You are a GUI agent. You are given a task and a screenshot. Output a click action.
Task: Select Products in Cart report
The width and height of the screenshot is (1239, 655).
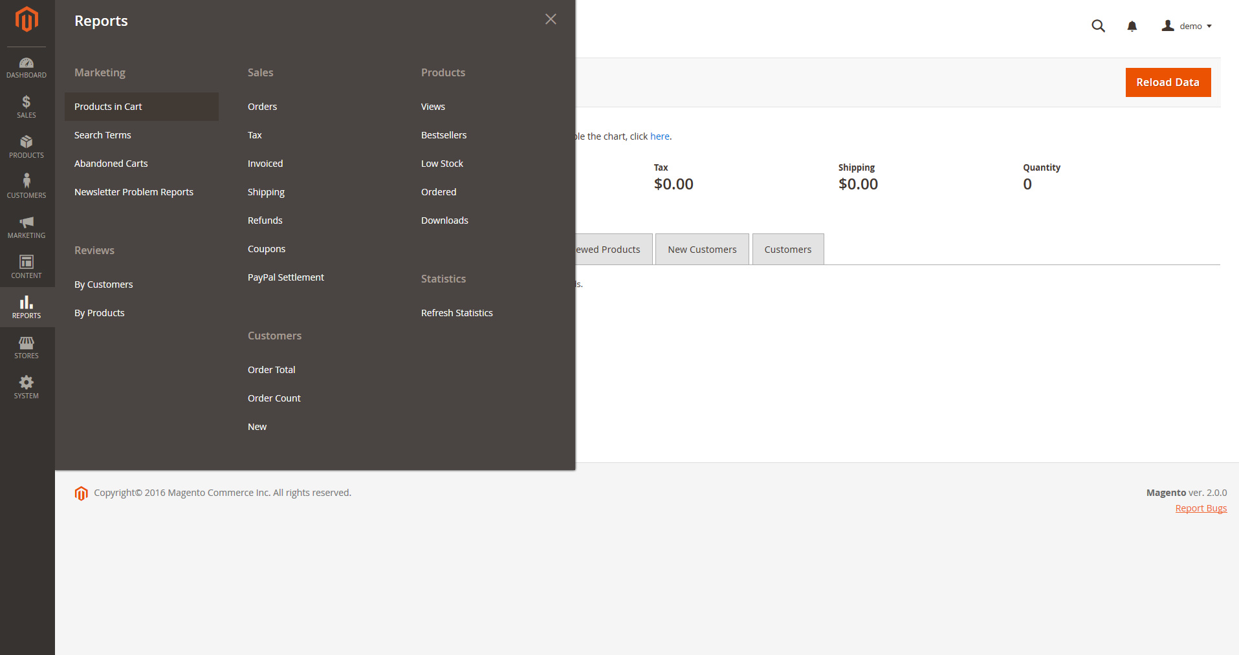tap(108, 107)
